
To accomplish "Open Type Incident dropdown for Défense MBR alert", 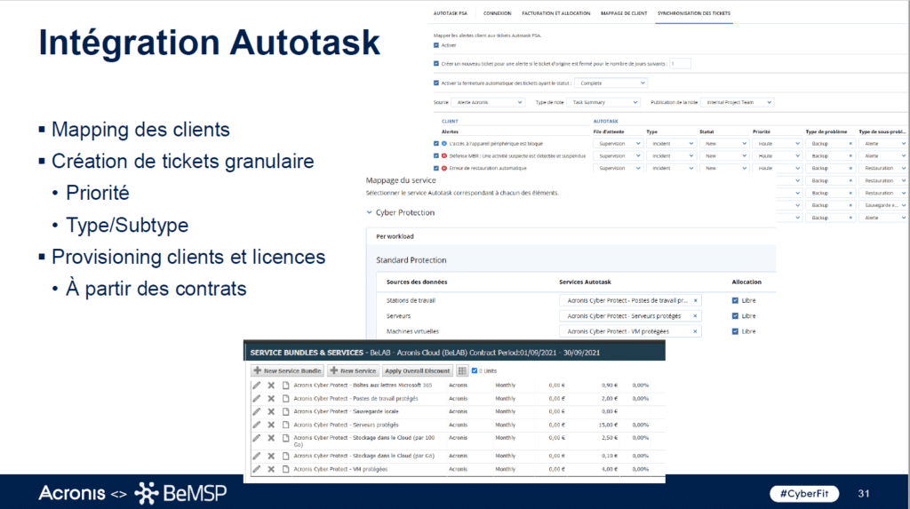I will 671,155.
